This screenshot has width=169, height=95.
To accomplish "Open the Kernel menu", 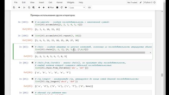I will (x=59, y=2).
